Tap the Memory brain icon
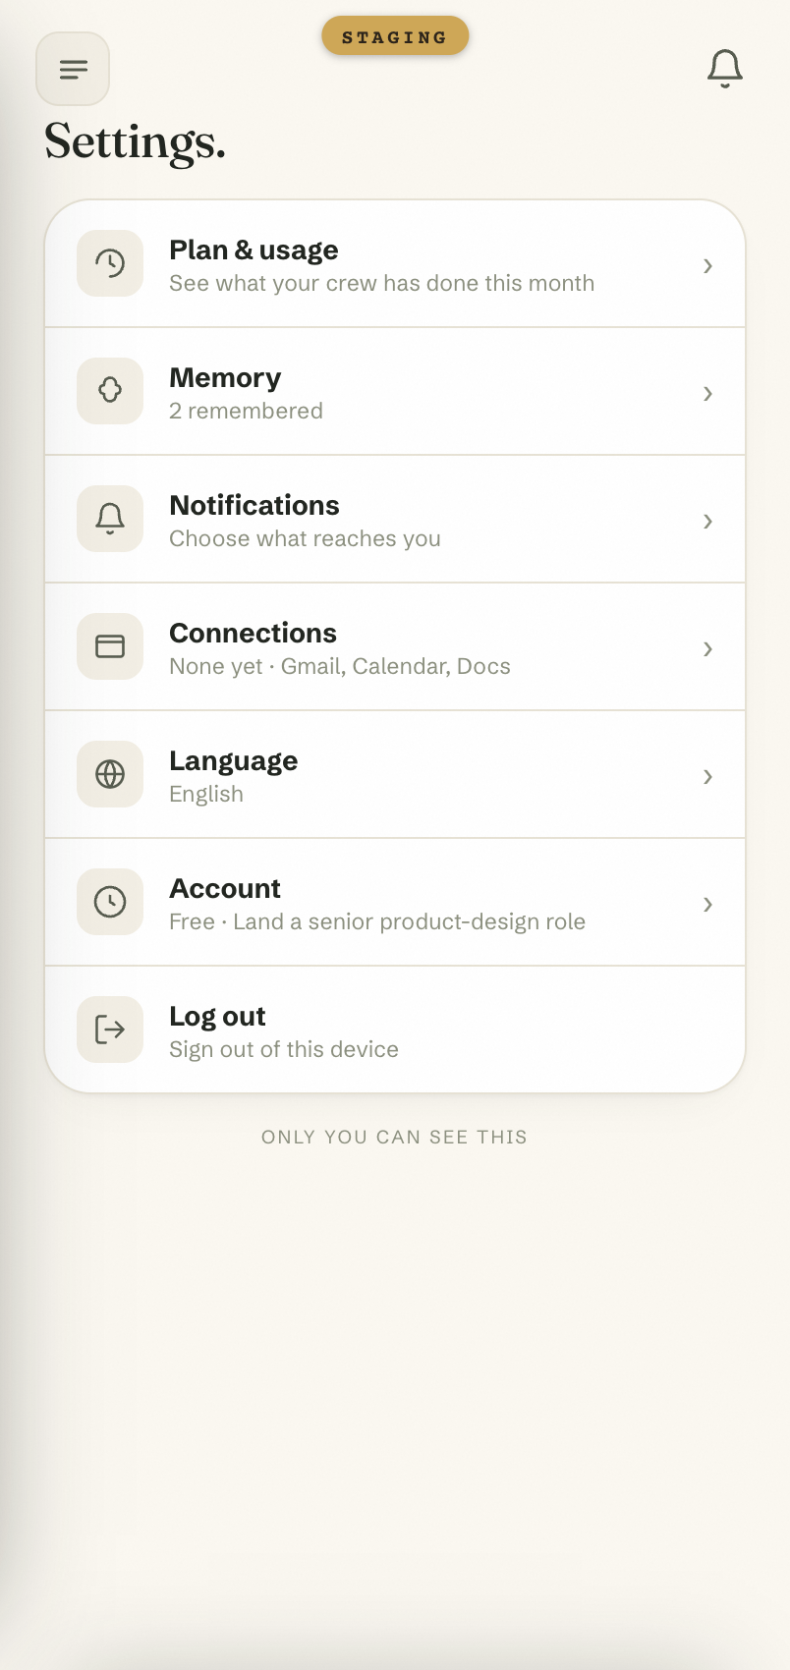 [110, 391]
